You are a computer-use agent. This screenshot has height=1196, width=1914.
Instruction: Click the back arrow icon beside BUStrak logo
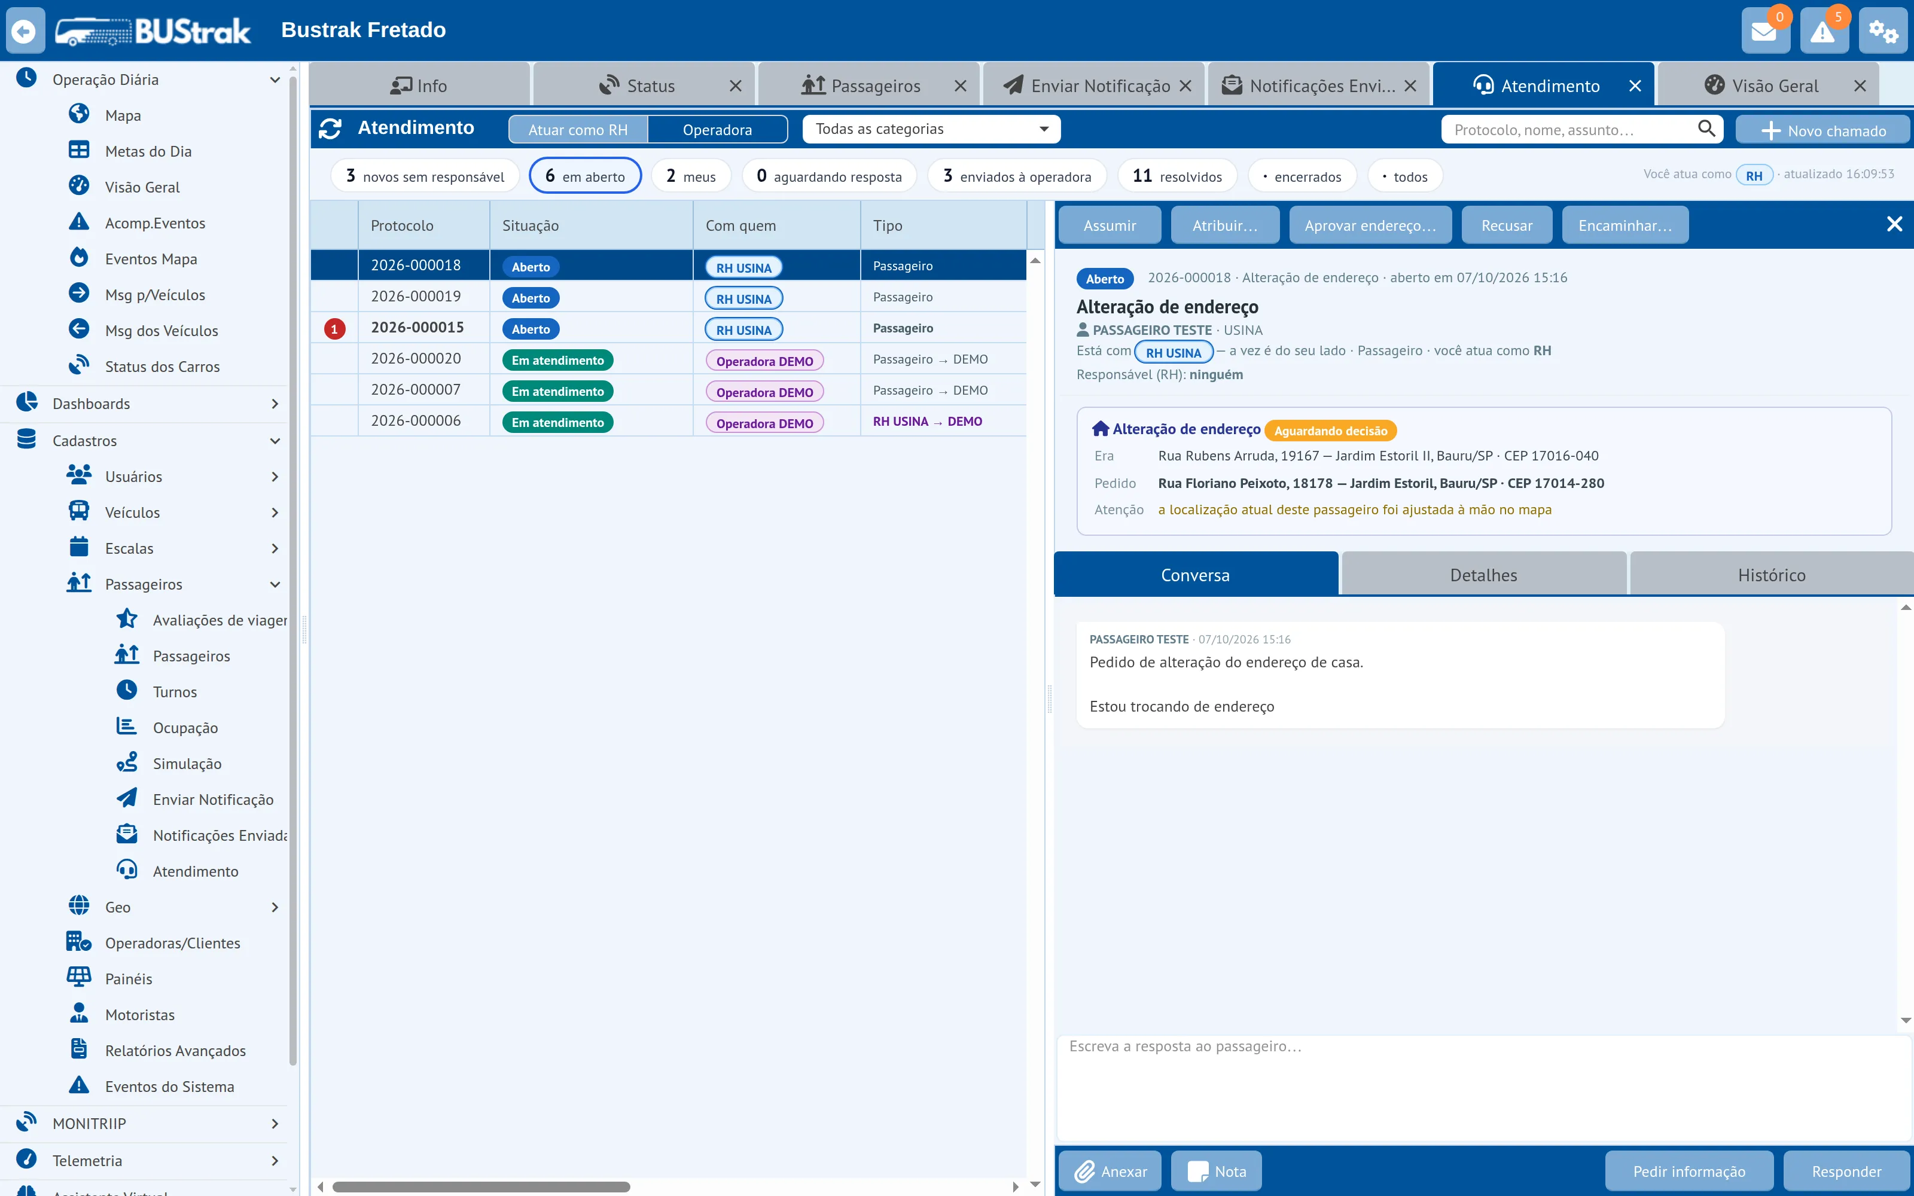coord(25,31)
